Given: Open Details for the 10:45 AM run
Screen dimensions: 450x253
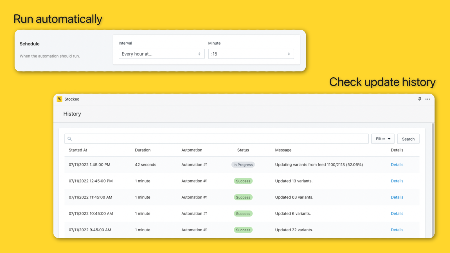Looking at the screenshot, I should [x=397, y=213].
